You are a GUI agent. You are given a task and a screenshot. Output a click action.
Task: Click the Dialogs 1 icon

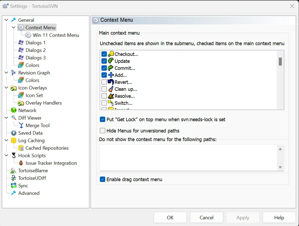(x=21, y=43)
